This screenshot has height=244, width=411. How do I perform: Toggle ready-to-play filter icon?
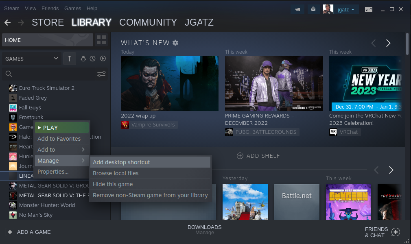tap(103, 59)
